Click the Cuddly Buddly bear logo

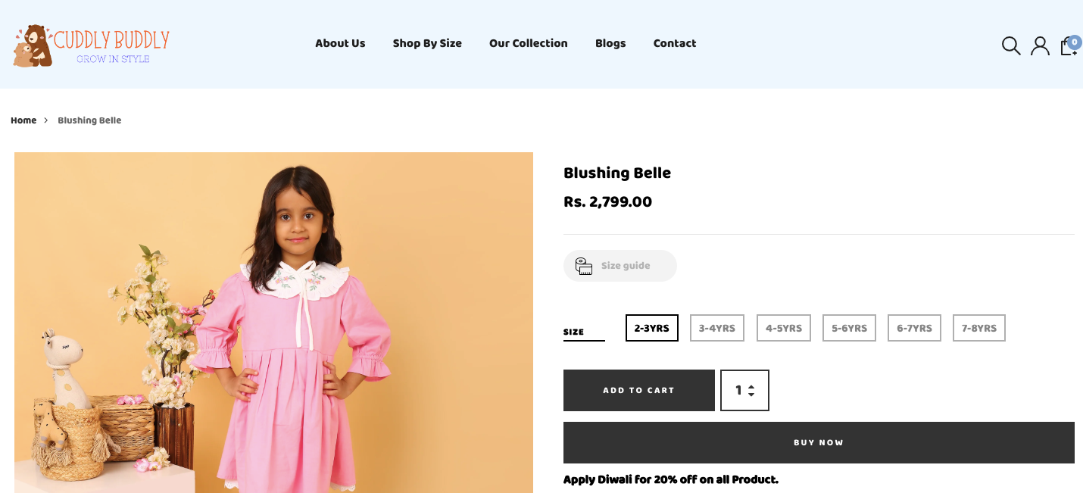[33, 45]
